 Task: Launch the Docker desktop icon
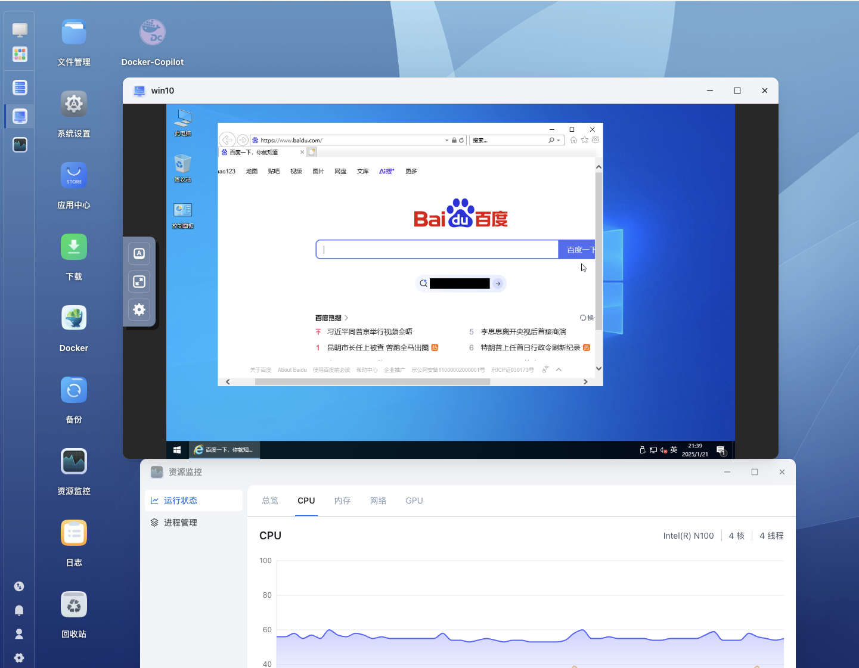tap(74, 318)
